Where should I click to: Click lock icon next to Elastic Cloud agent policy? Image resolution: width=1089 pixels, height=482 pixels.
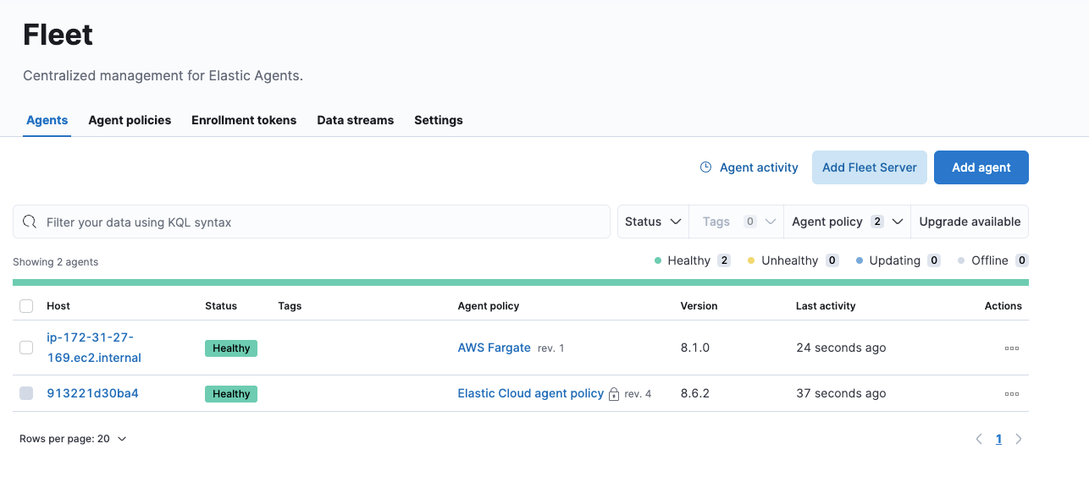[614, 394]
